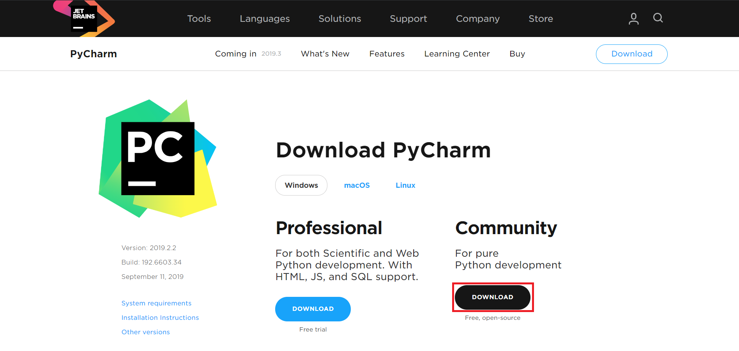Image resolution: width=739 pixels, height=351 pixels.
Task: Open the Support menu
Action: tap(408, 19)
